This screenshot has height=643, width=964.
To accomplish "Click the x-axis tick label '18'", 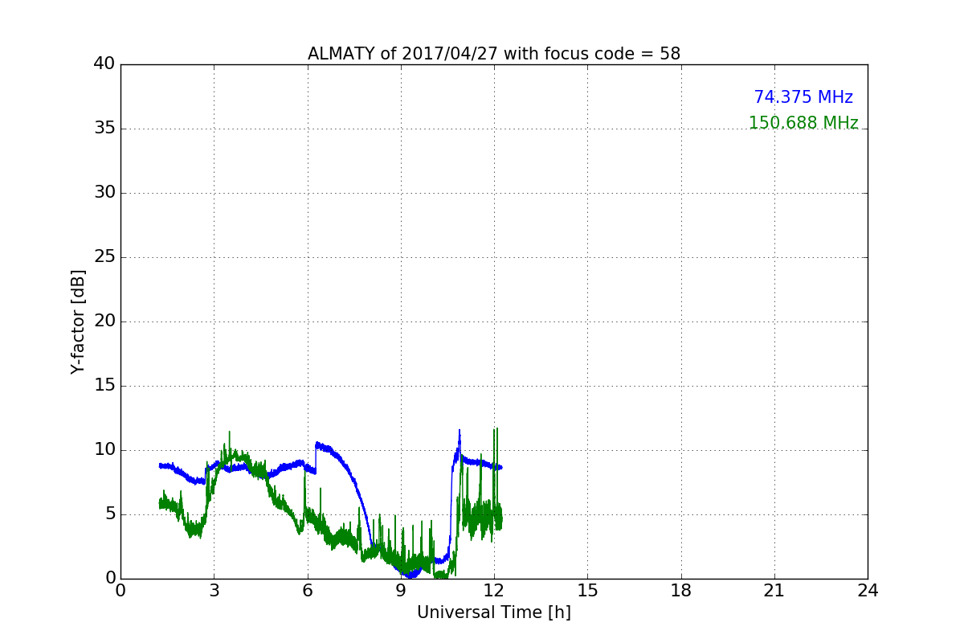I will pos(680,591).
